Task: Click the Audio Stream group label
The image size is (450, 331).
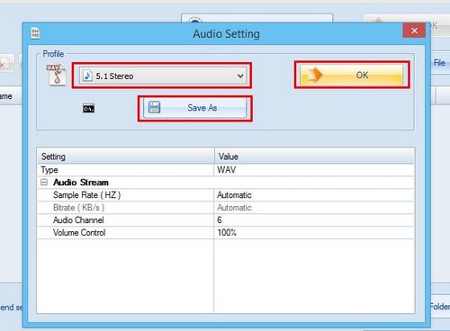Action: tap(81, 183)
